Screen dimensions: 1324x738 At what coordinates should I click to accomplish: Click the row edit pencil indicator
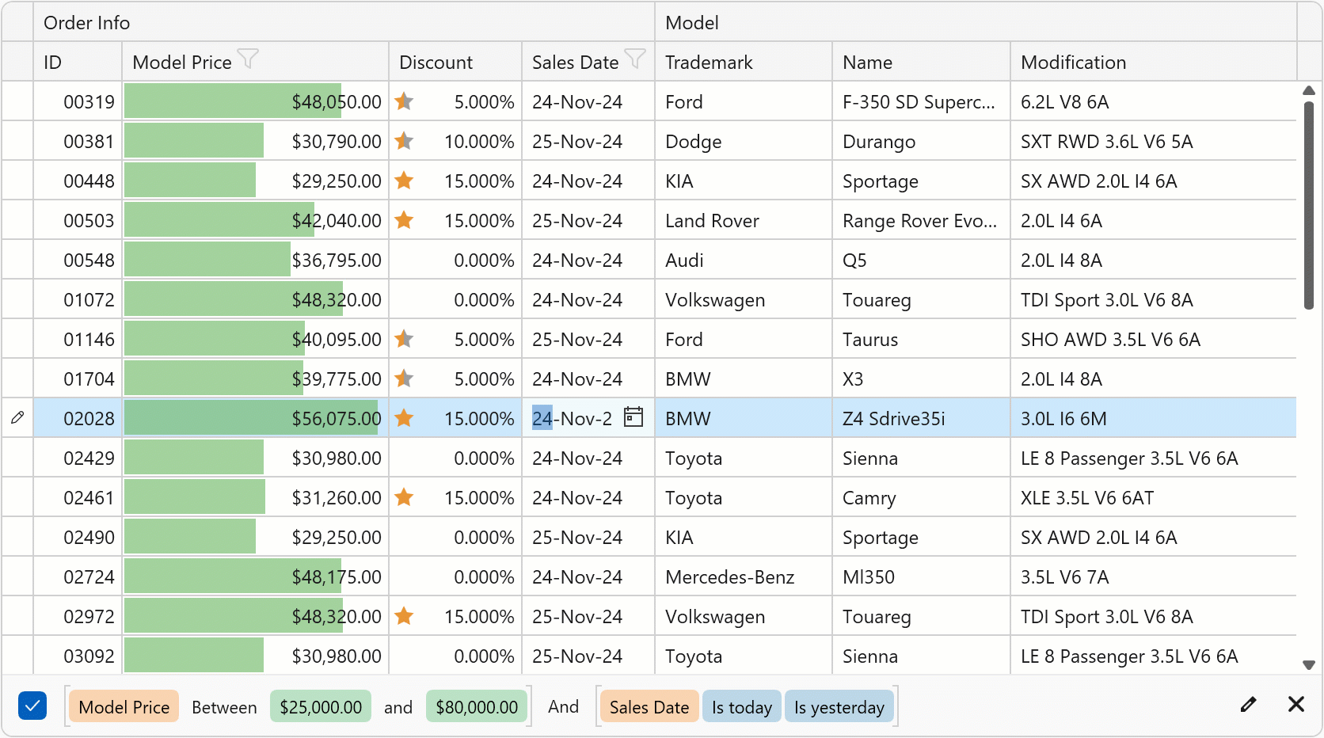pyautogui.click(x=17, y=417)
